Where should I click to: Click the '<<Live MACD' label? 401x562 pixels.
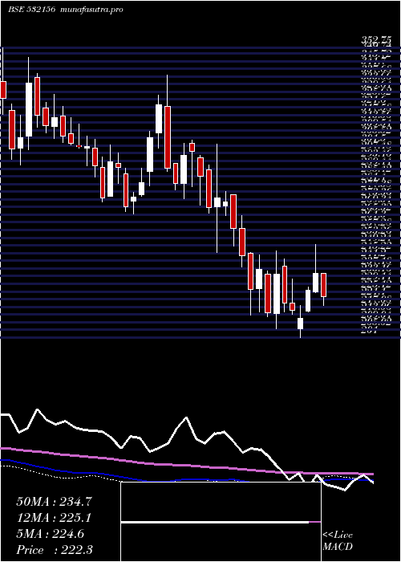click(x=338, y=541)
